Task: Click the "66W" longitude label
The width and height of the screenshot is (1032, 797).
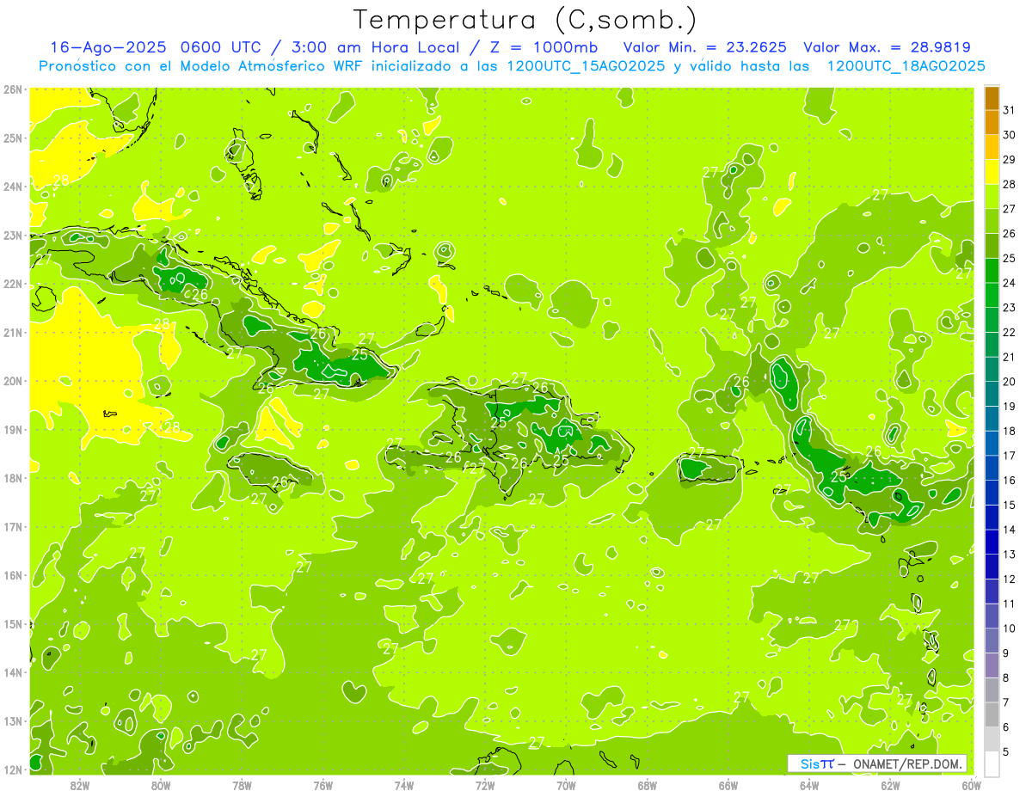Action: tap(728, 785)
